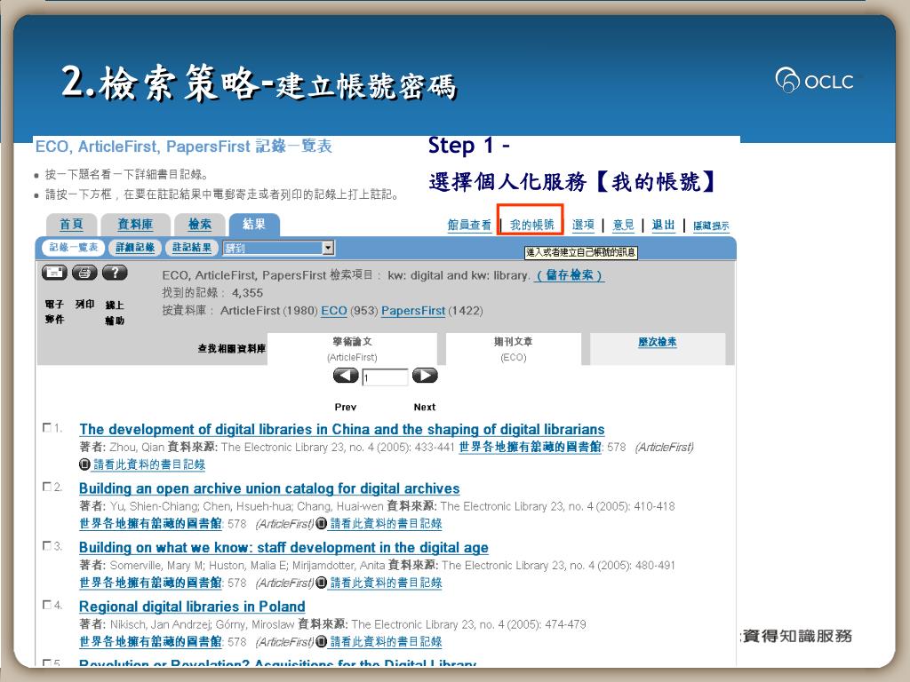Click bibliographic record icon in result 4

tap(322, 642)
